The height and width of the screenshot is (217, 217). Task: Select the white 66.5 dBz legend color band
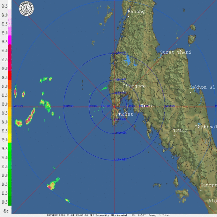10,4
